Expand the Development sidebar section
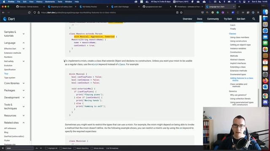The image size is (270, 151). (24, 98)
